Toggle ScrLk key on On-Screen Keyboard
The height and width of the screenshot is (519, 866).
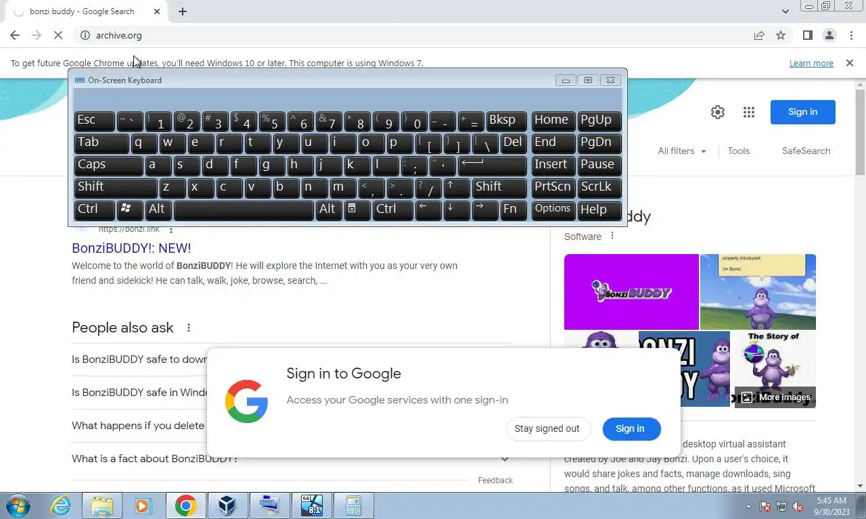click(x=599, y=188)
